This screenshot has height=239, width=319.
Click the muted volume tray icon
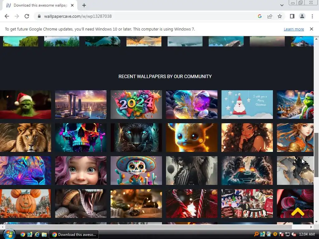tap(293, 234)
